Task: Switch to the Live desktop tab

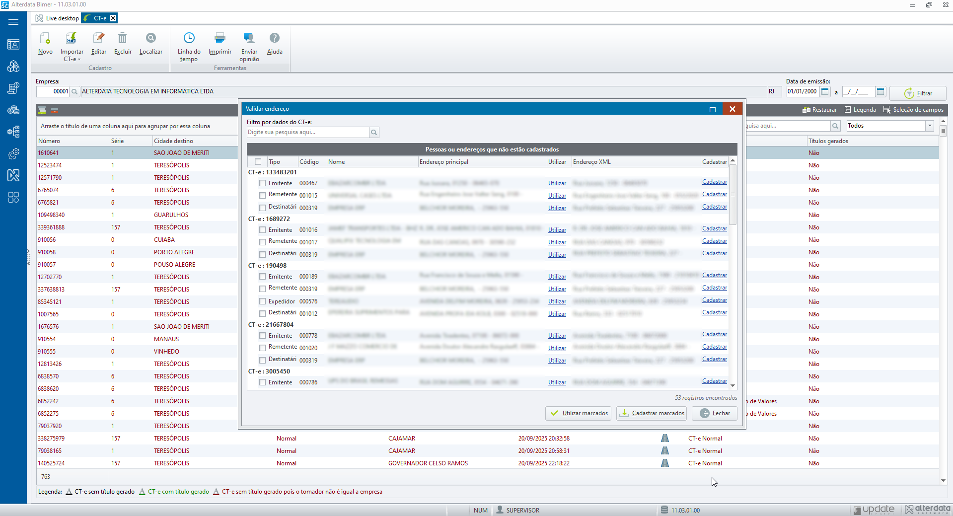Action: tap(57, 18)
